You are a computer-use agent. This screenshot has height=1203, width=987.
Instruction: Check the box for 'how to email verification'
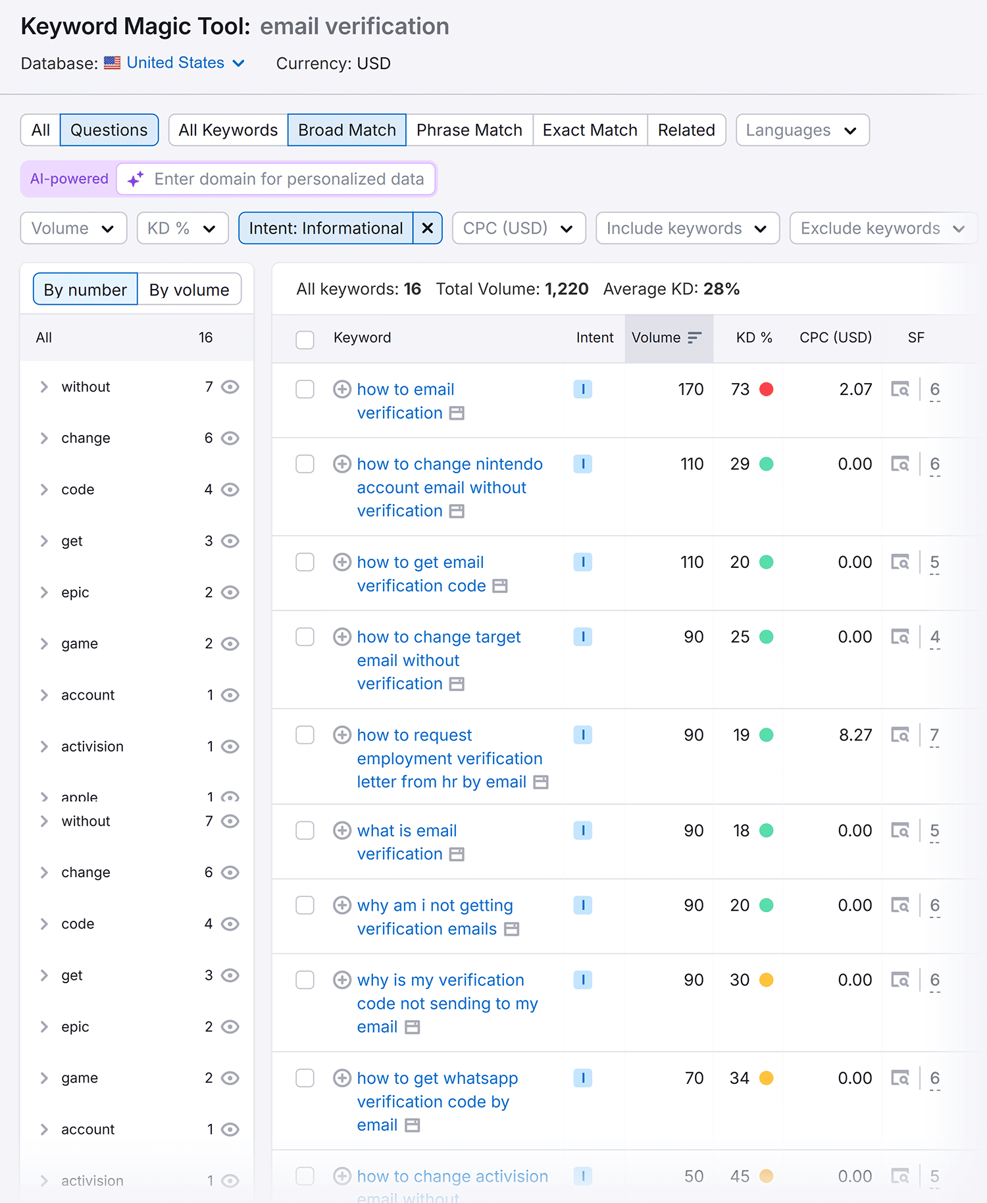pyautogui.click(x=305, y=390)
